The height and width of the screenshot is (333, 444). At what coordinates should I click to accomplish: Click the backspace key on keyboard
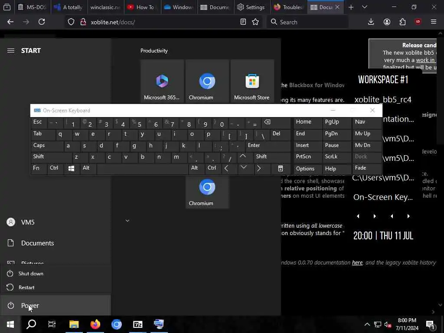click(x=276, y=122)
